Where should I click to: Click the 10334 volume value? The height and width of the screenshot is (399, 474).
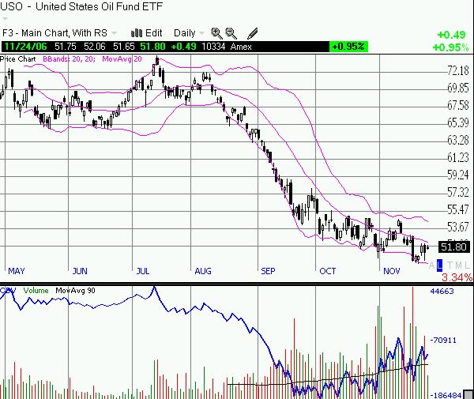tap(213, 47)
